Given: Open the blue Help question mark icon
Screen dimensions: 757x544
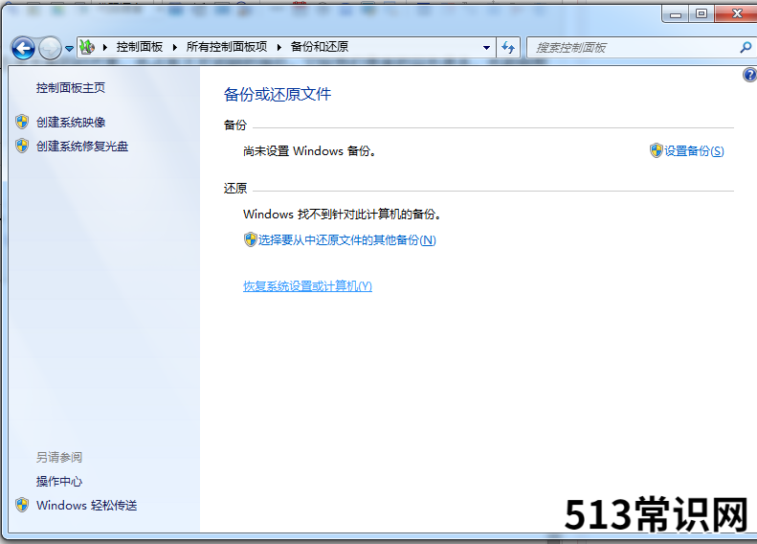Looking at the screenshot, I should click(x=749, y=75).
